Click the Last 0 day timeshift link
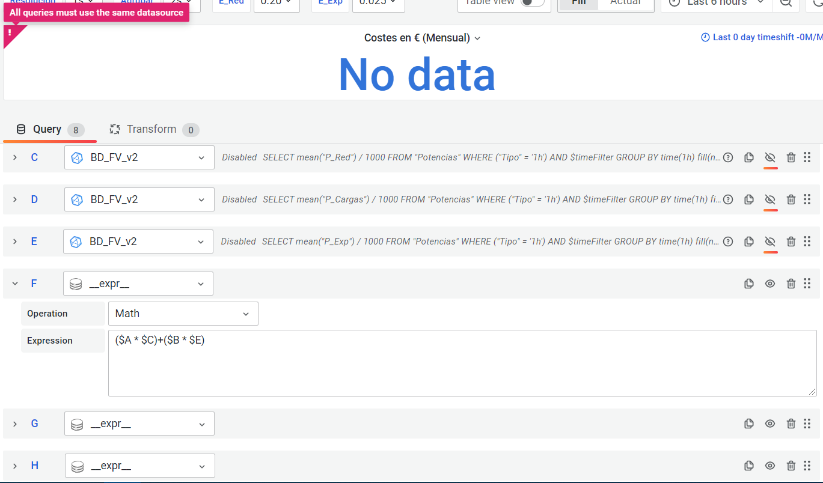Viewport: 823px width, 483px height. tap(757, 37)
